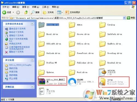This screenshot has height=102, width=137.
Task: Click the Back arrow icon
Action: click(4, 12)
